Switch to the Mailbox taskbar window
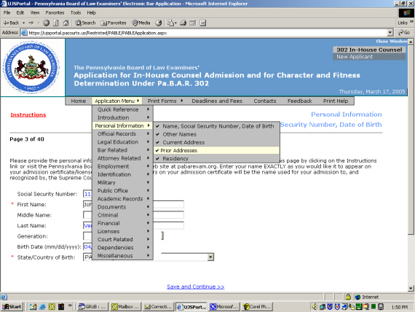 [125, 307]
